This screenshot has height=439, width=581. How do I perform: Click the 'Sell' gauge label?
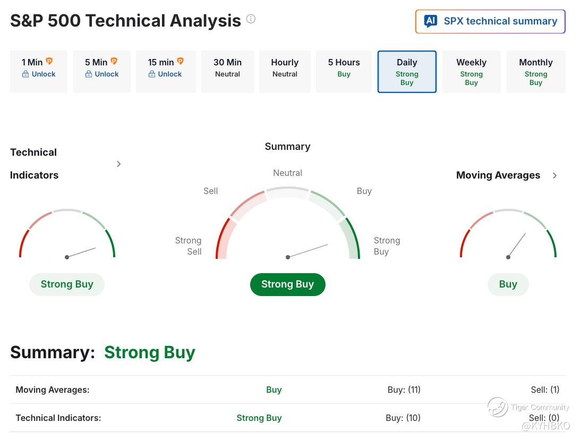pyautogui.click(x=210, y=191)
